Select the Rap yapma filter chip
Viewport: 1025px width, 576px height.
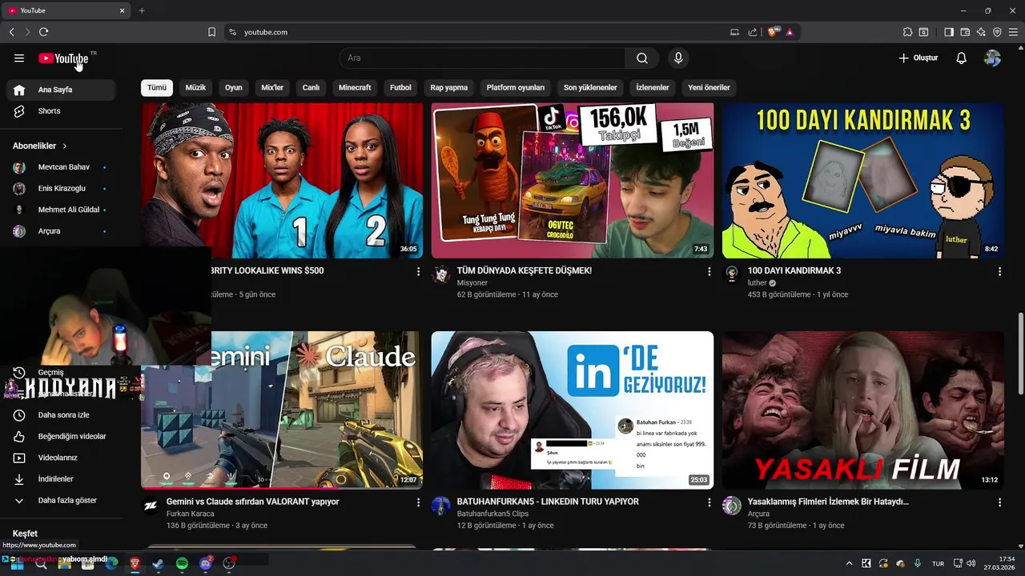pos(449,87)
